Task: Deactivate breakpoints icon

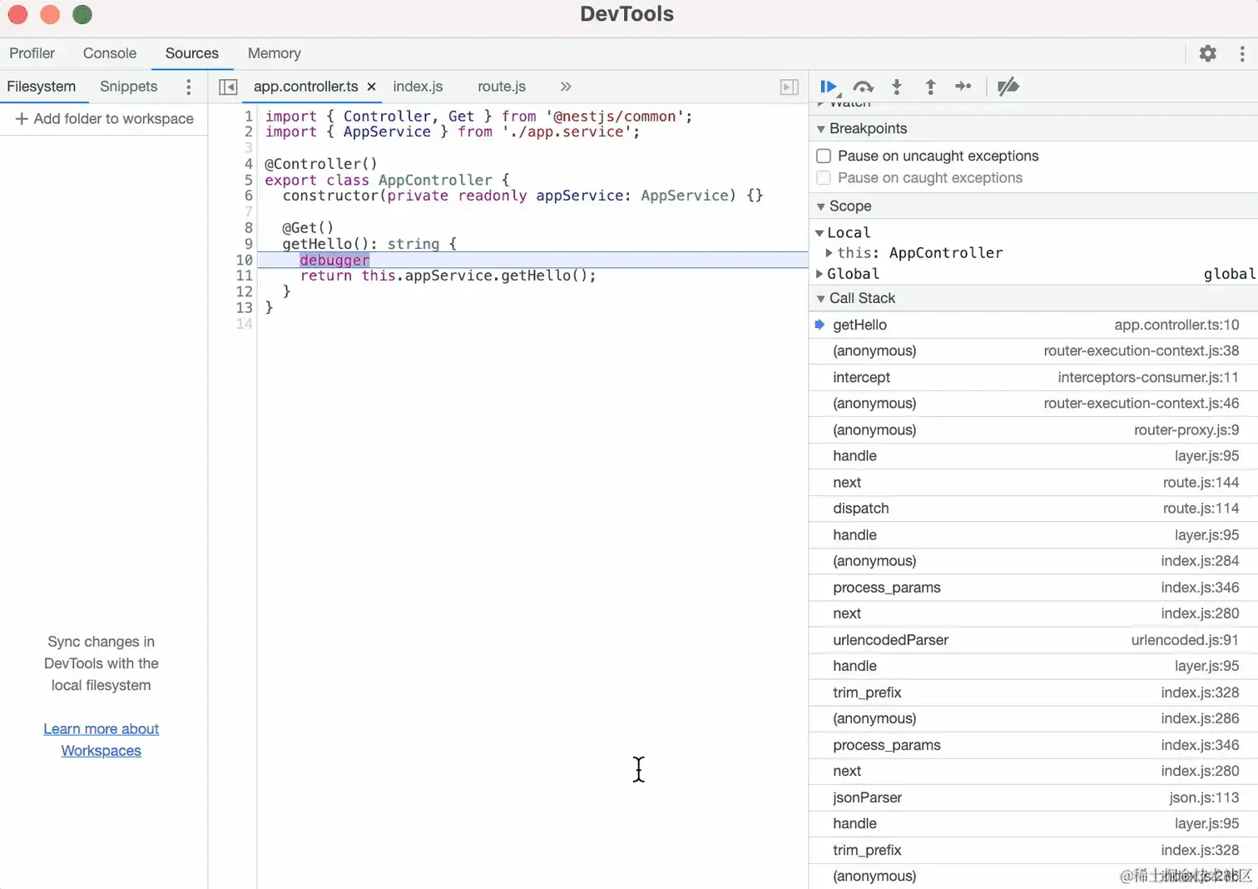Action: coord(1008,87)
